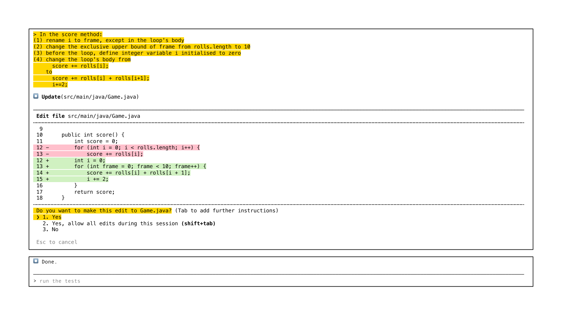Click the 'Edit file src/main/java/Game.java' header
Screen dimensions: 562x315
coord(88,116)
